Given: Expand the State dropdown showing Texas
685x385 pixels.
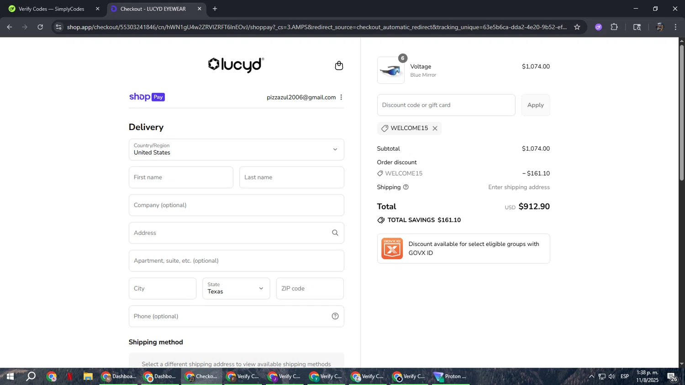Looking at the screenshot, I should [x=236, y=288].
